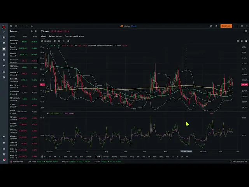Open chart type candlestick icon
Image resolution: width=249 pixels, height=187 pixels.
pyautogui.click(x=54, y=41)
